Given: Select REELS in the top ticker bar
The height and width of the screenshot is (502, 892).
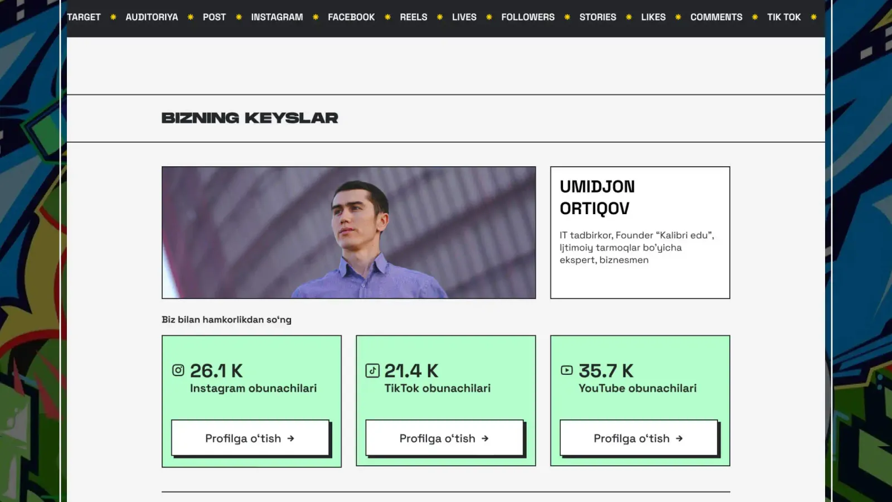Looking at the screenshot, I should pyautogui.click(x=414, y=17).
